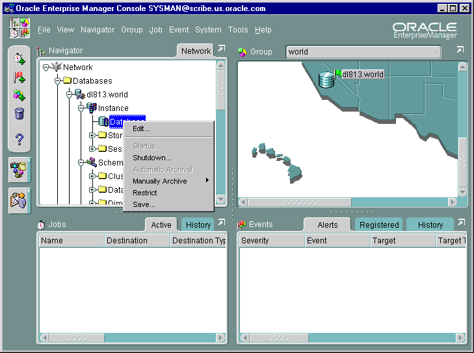Viewport: 474px width, 353px height.
Task: Click the Jobs horizontal scrollbar thumb
Action: click(x=77, y=337)
